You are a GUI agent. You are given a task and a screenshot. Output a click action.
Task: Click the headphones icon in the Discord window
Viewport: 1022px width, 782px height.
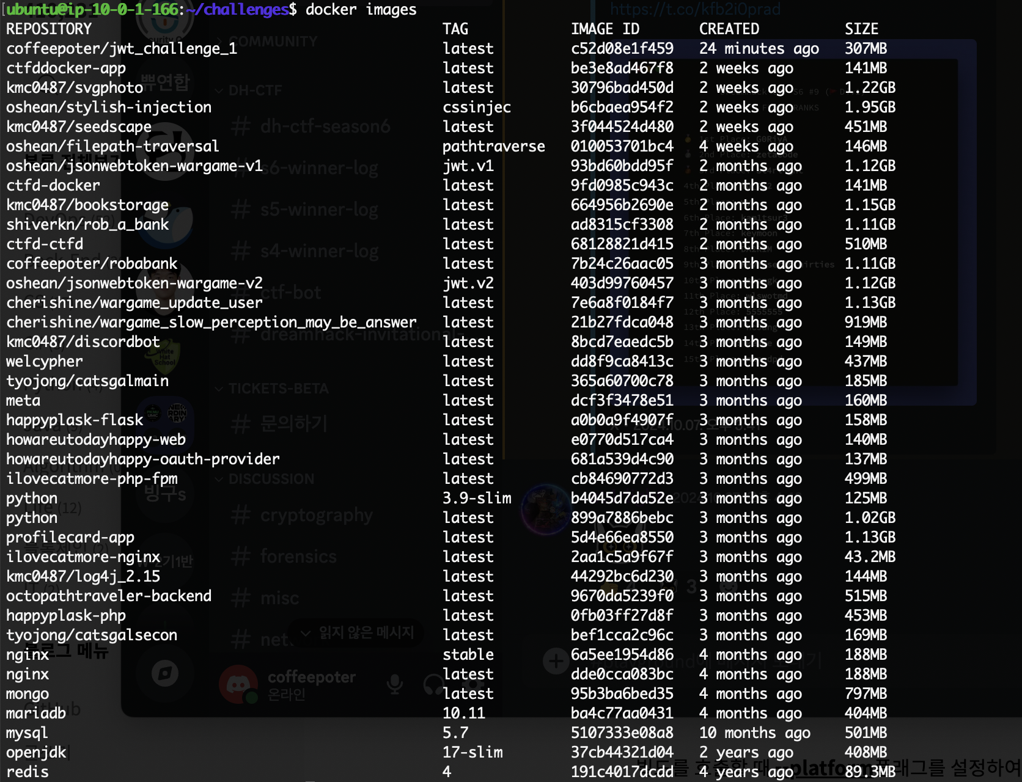coord(433,684)
